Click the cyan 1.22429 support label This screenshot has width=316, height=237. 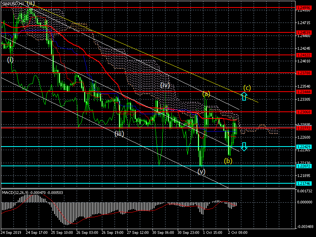tap(304, 147)
